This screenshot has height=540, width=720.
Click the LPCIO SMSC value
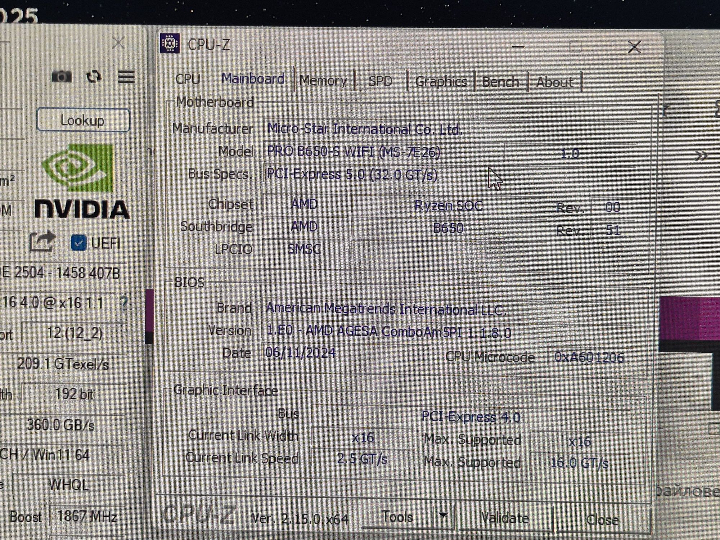(x=305, y=249)
